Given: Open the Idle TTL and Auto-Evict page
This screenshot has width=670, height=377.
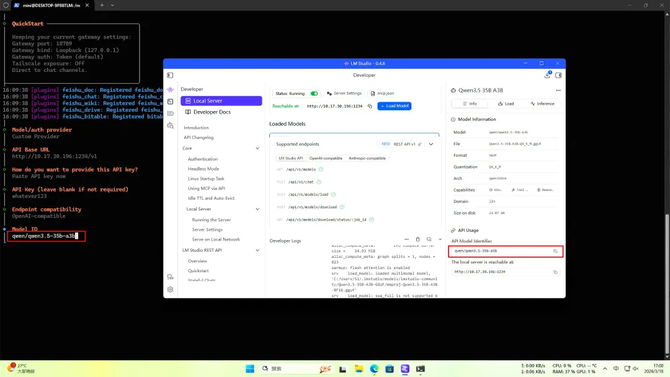Looking at the screenshot, I should (x=211, y=198).
